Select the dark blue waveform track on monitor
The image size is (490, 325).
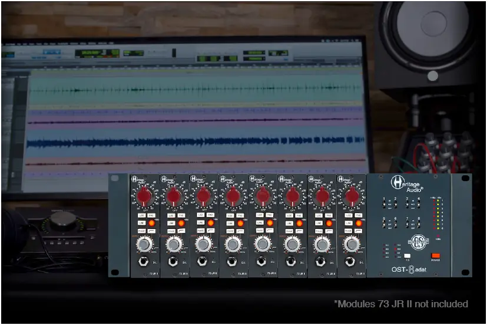tap(196, 142)
